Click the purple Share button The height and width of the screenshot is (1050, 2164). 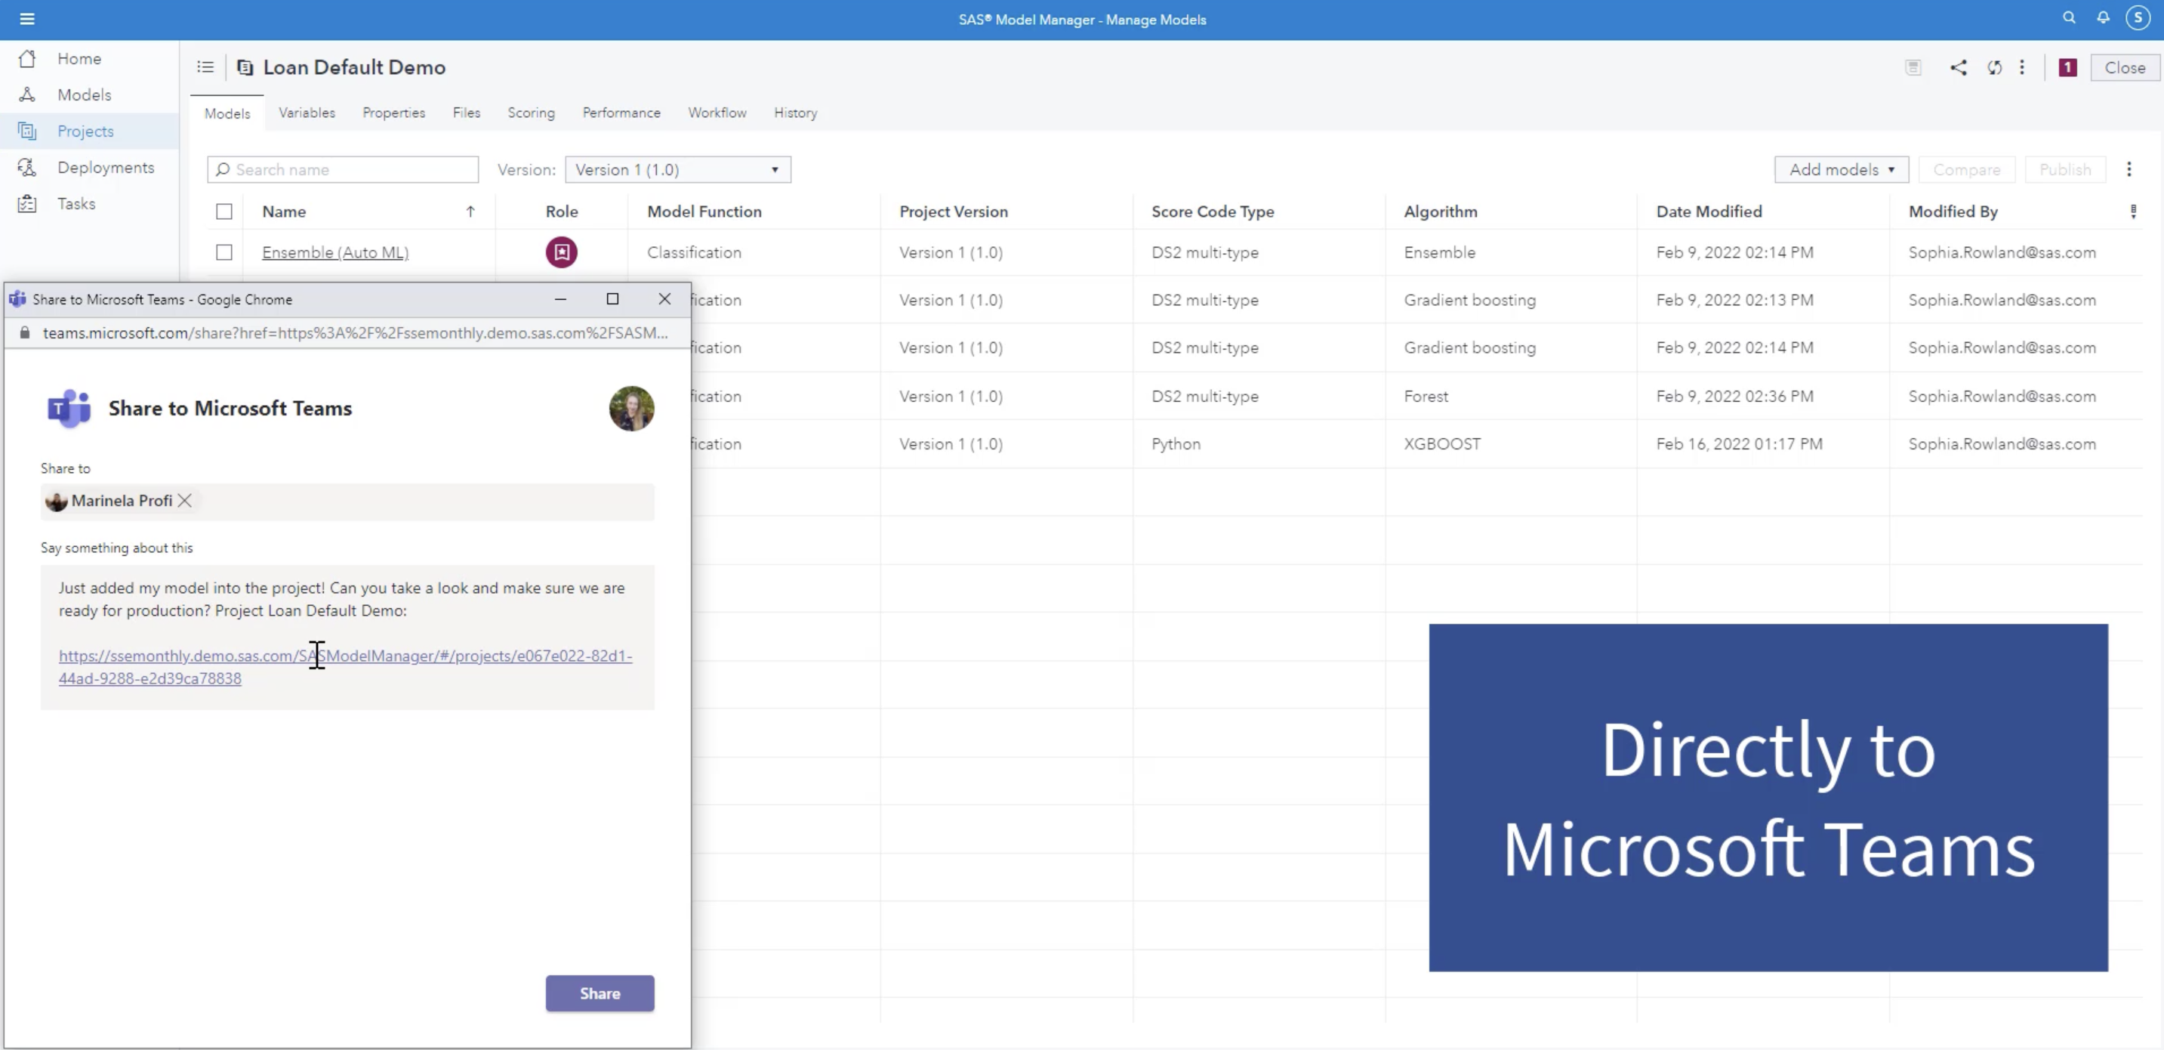(599, 993)
